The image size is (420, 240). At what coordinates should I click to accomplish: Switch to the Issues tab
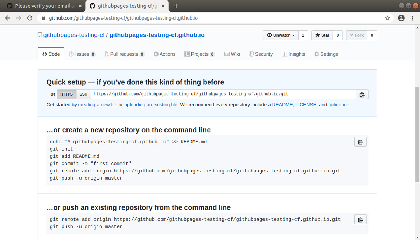coord(82,54)
